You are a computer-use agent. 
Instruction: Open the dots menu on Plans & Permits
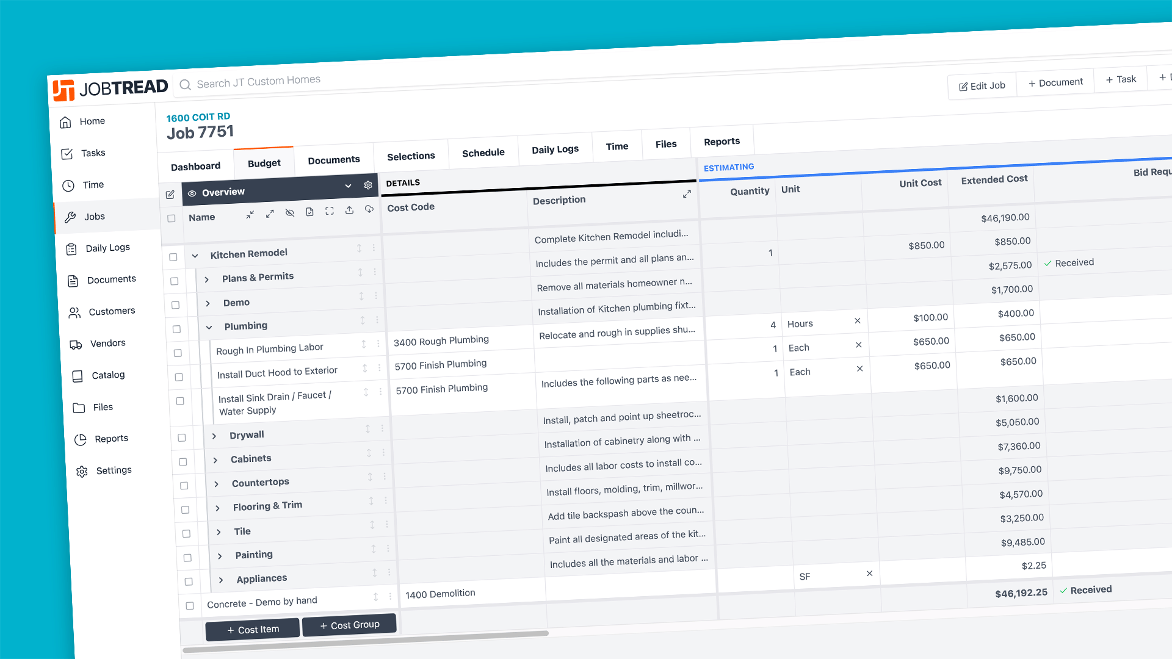[x=375, y=272]
